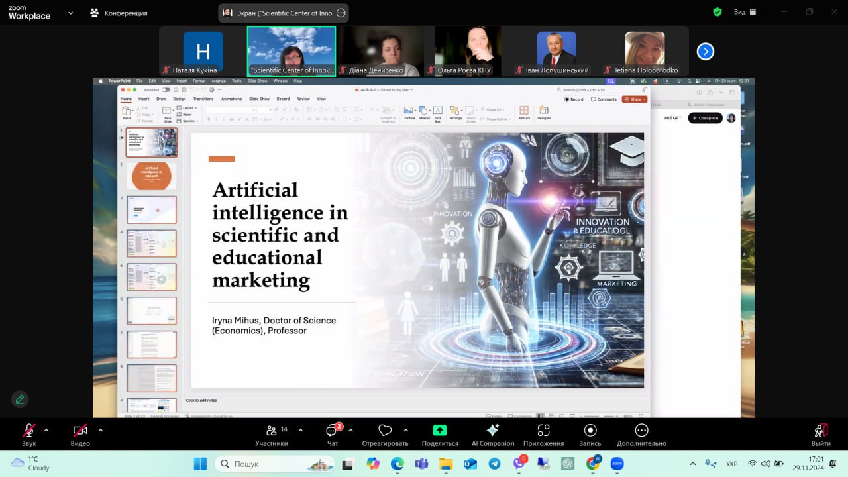The image size is (848, 477).
Task: Leave the meeting via Выйти button
Action: tap(821, 431)
